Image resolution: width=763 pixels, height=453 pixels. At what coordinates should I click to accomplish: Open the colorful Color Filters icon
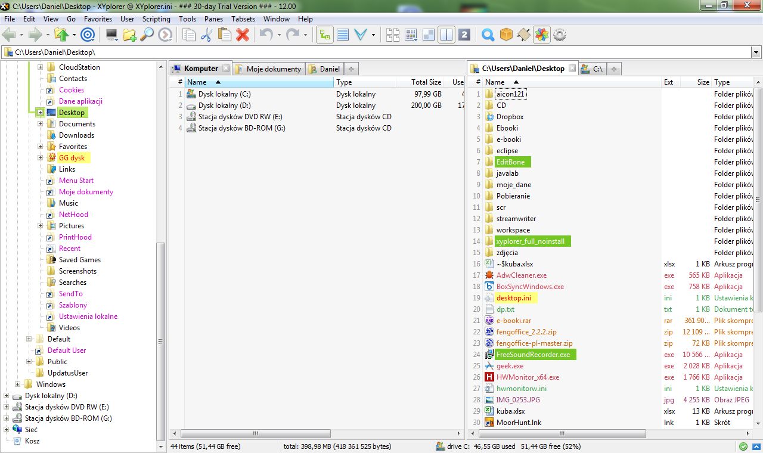[x=541, y=35]
